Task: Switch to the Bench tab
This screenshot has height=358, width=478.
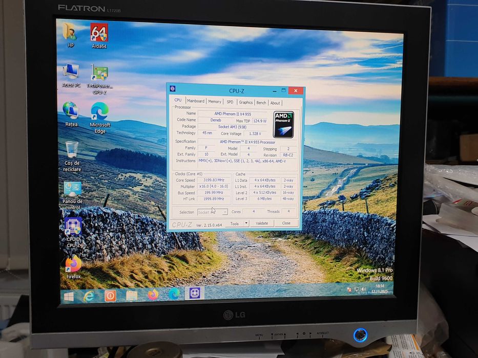Action: tap(261, 103)
